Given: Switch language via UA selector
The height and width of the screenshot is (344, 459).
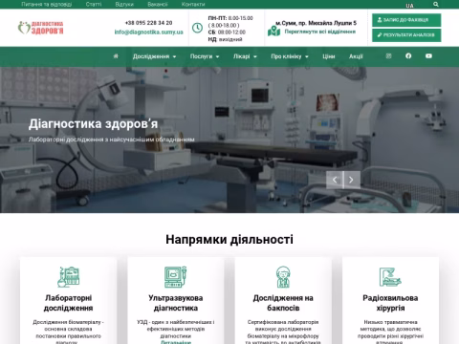Looking at the screenshot, I should tap(409, 6).
